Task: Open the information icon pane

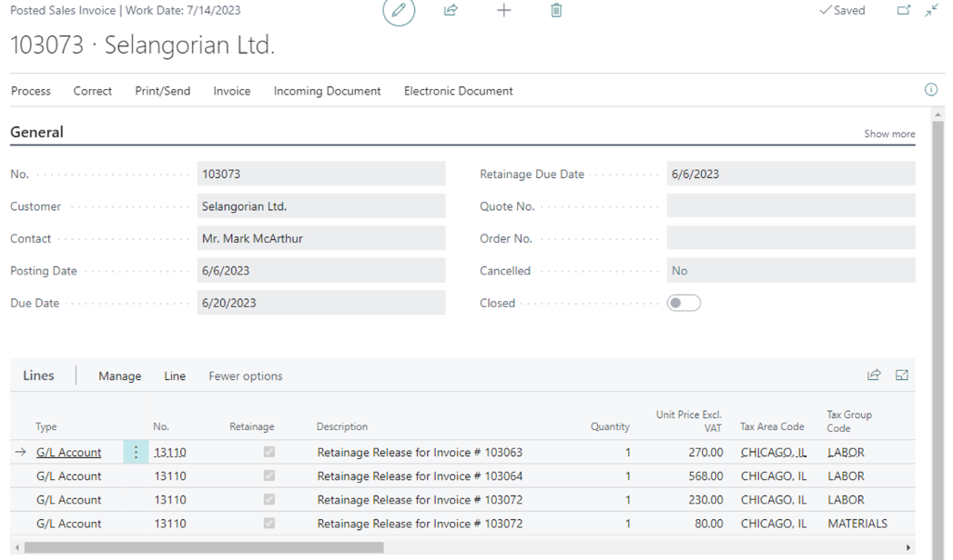Action: (x=930, y=90)
